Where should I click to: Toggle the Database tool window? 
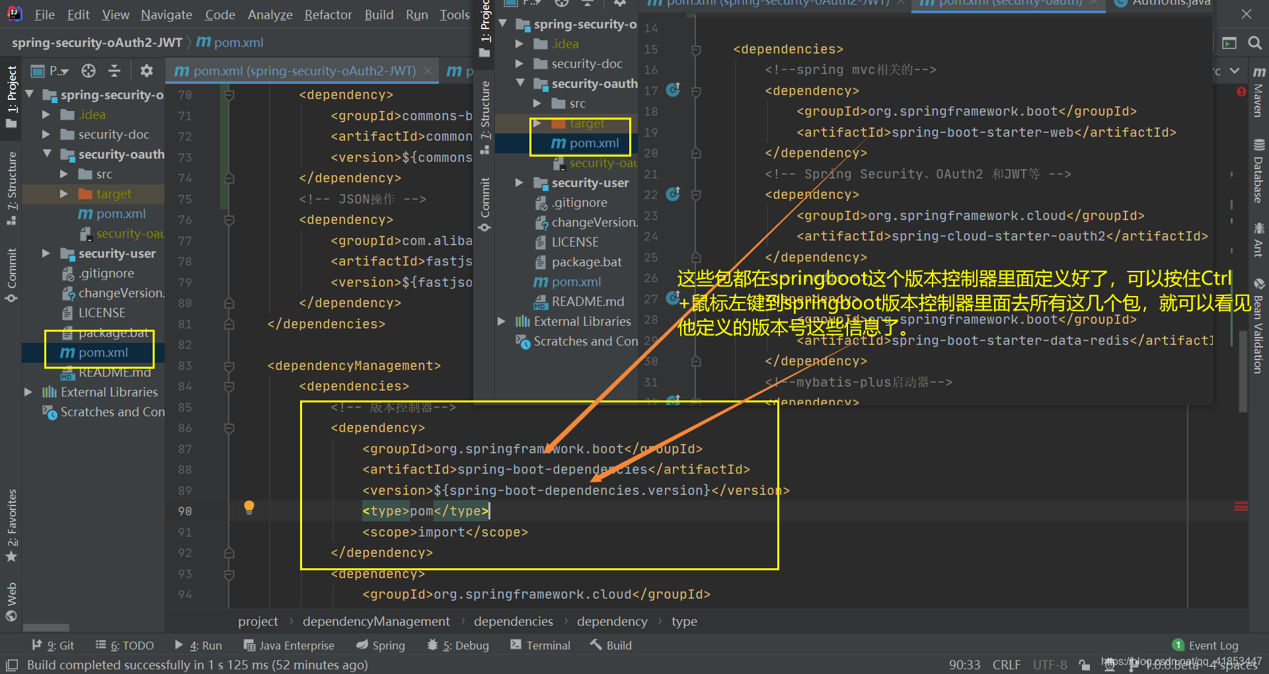pyautogui.click(x=1258, y=170)
